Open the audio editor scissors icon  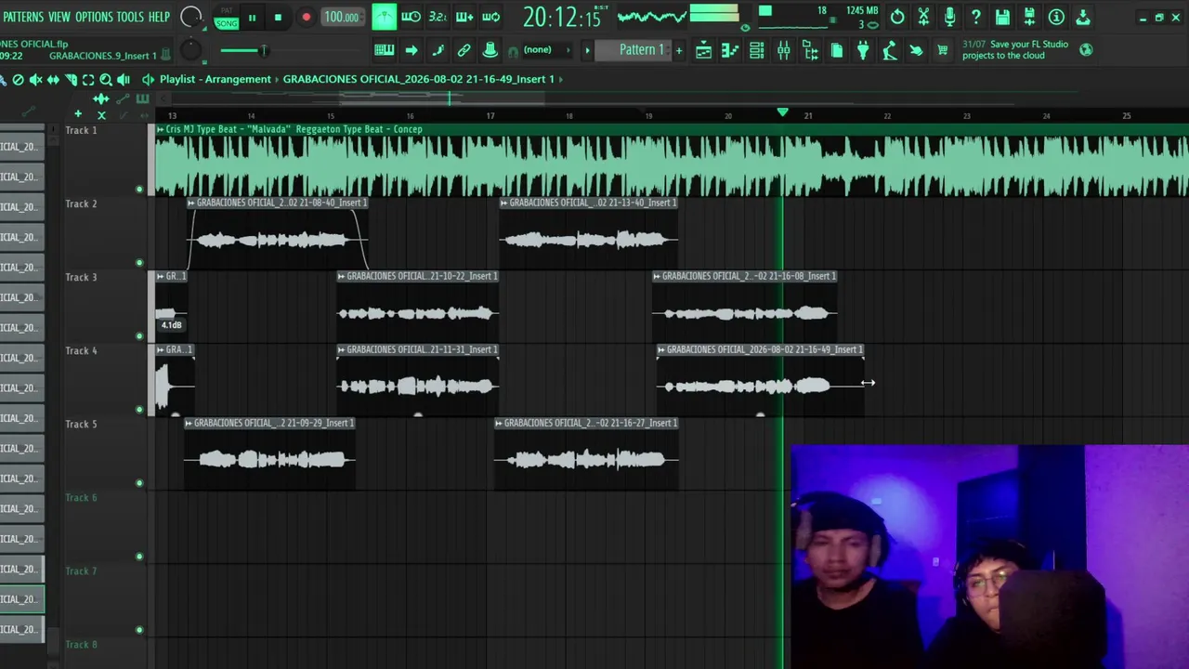(x=923, y=17)
